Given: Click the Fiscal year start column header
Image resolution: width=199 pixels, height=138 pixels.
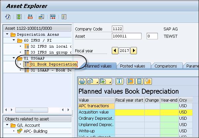Looking at the screenshot, I should [x=129, y=100].
